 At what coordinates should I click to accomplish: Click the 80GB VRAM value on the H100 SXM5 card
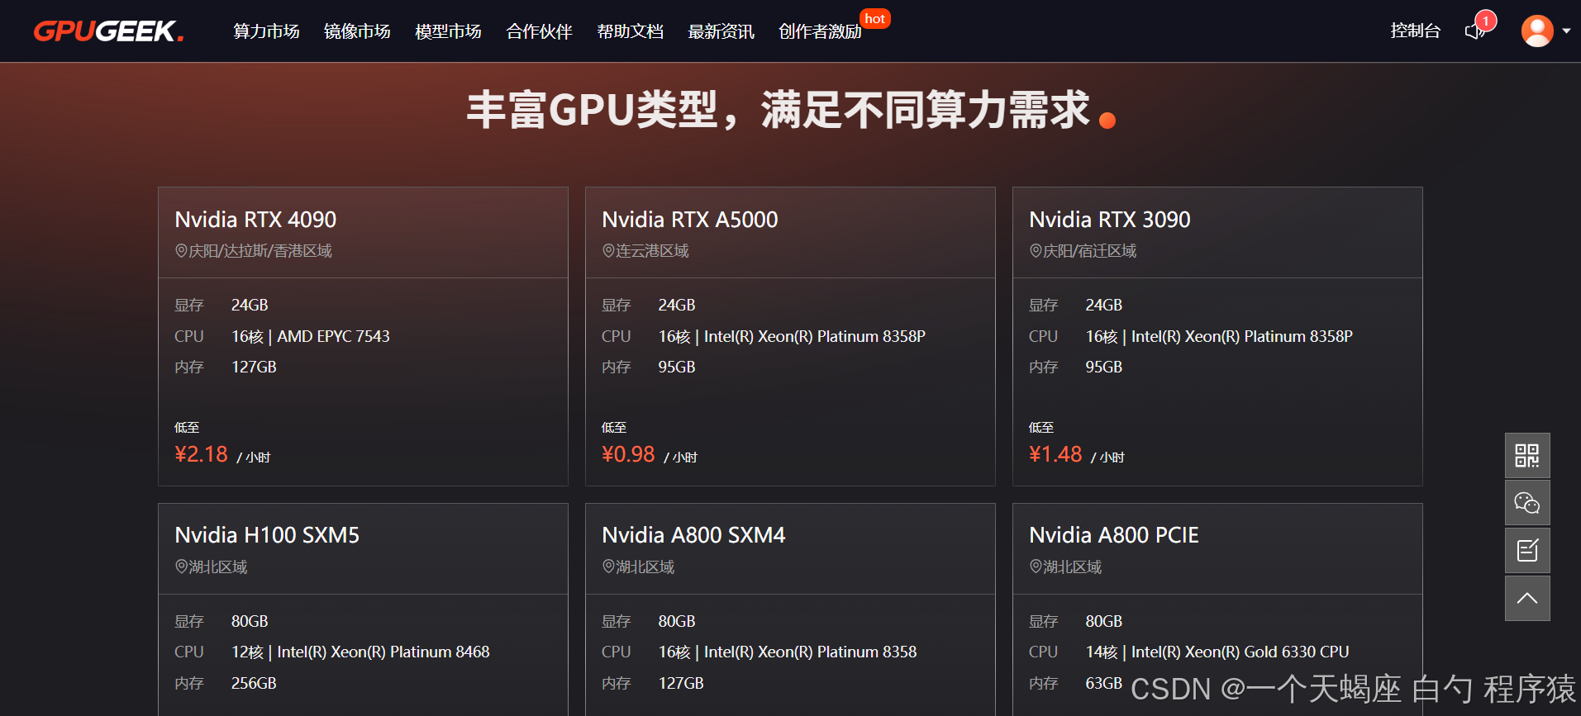point(250,621)
